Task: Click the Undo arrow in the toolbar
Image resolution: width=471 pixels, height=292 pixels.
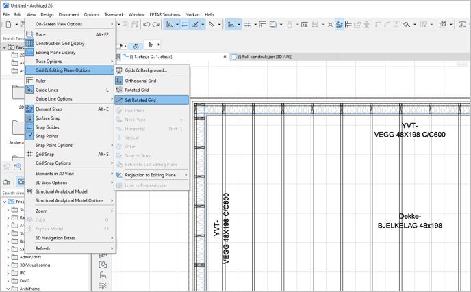Action: click(147, 25)
